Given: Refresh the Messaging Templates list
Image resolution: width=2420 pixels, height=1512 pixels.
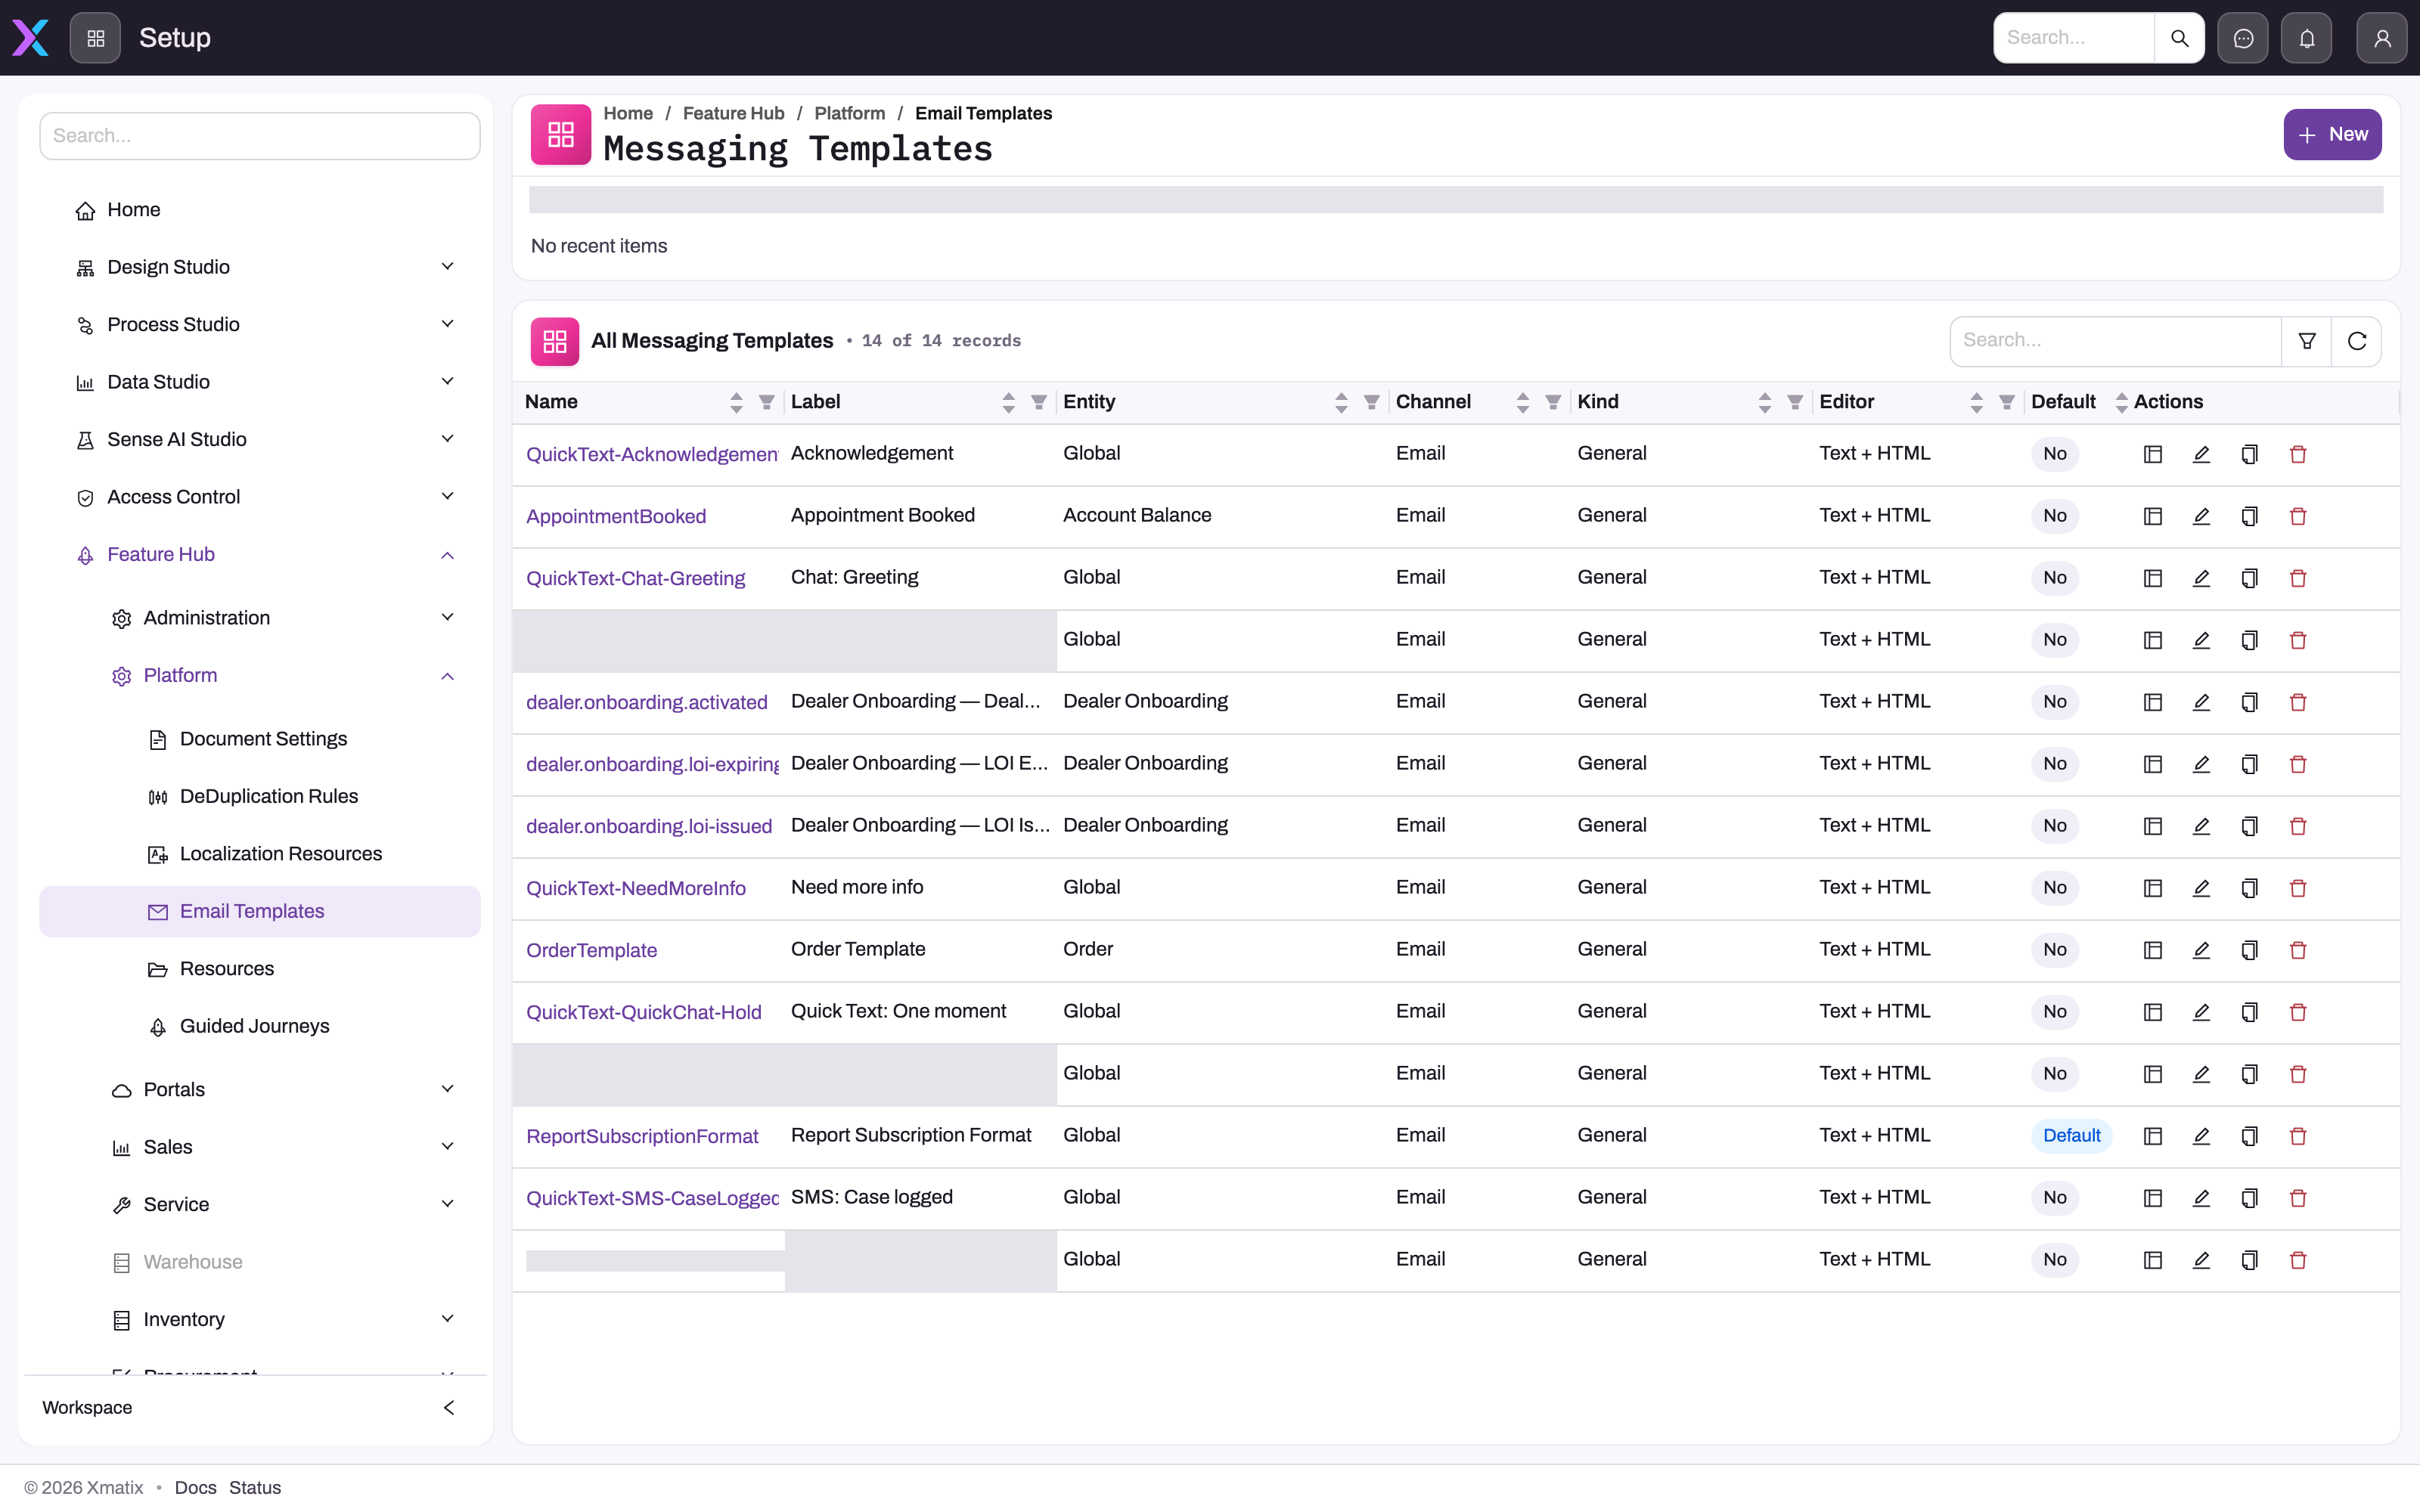Looking at the screenshot, I should 2357,341.
